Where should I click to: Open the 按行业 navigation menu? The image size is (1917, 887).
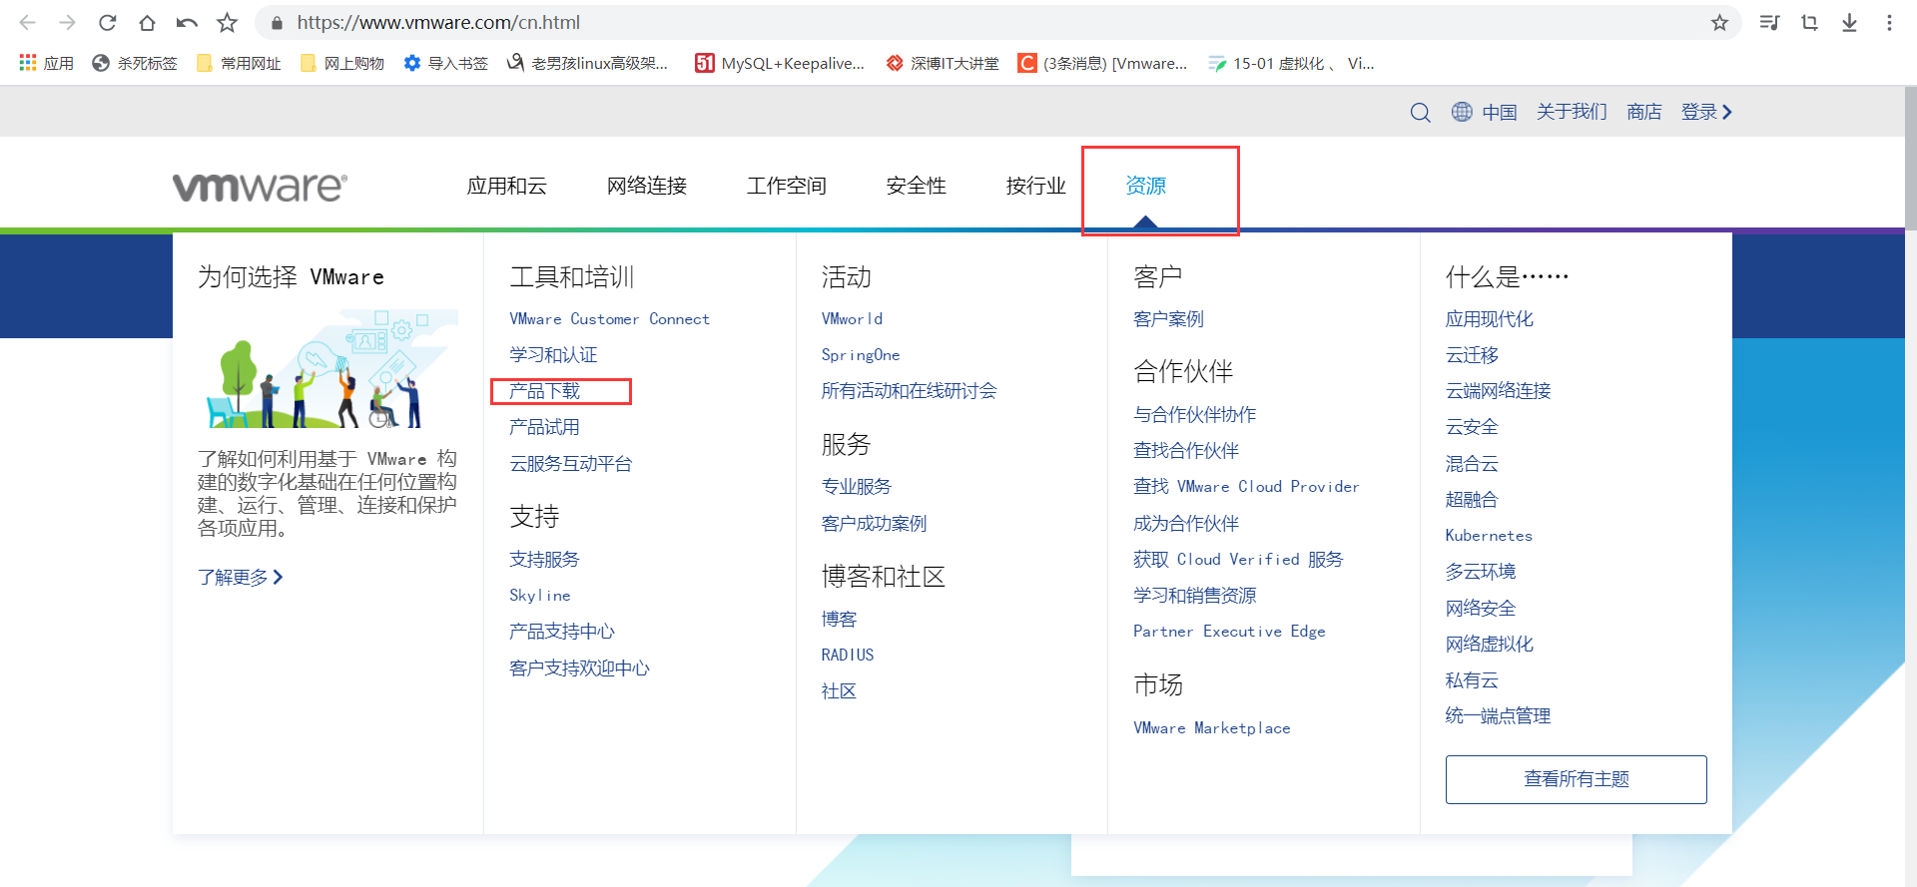click(x=1036, y=186)
